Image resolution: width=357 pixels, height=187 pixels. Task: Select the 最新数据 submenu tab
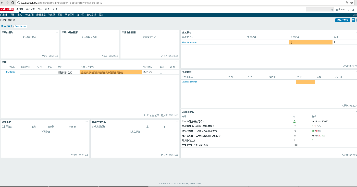(41, 15)
